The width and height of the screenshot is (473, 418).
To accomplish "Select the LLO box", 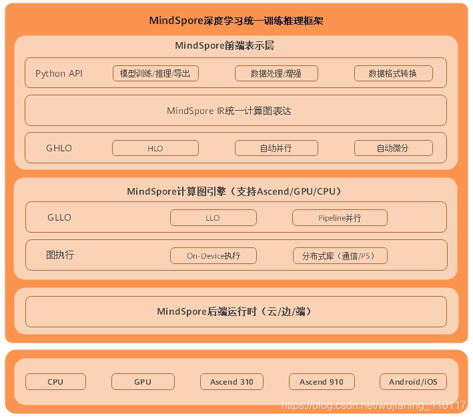I will (213, 217).
